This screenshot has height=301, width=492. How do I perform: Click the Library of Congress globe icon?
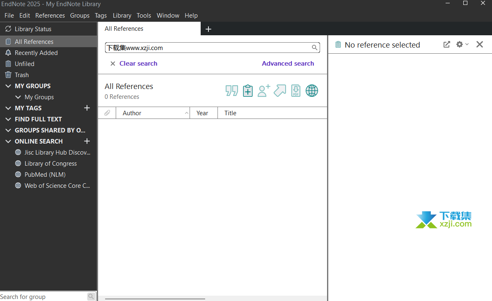pos(18,163)
